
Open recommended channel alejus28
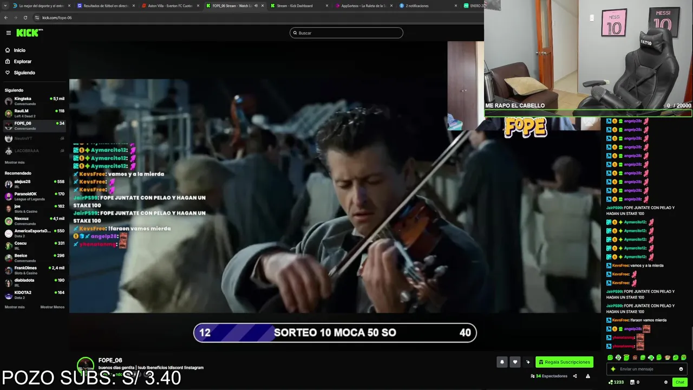pos(34,184)
